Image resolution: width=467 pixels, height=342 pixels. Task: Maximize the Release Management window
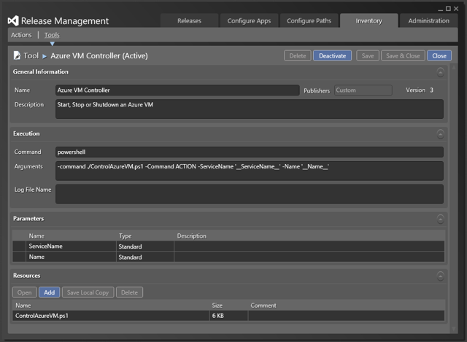point(448,9)
